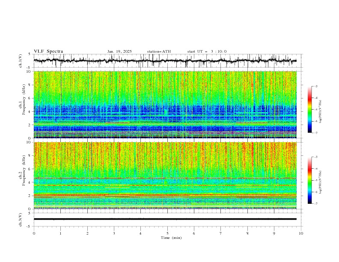This screenshot has width=339, height=262.
Task: Select the "start UT = 3 :10: 0" text
Action: tap(207, 51)
